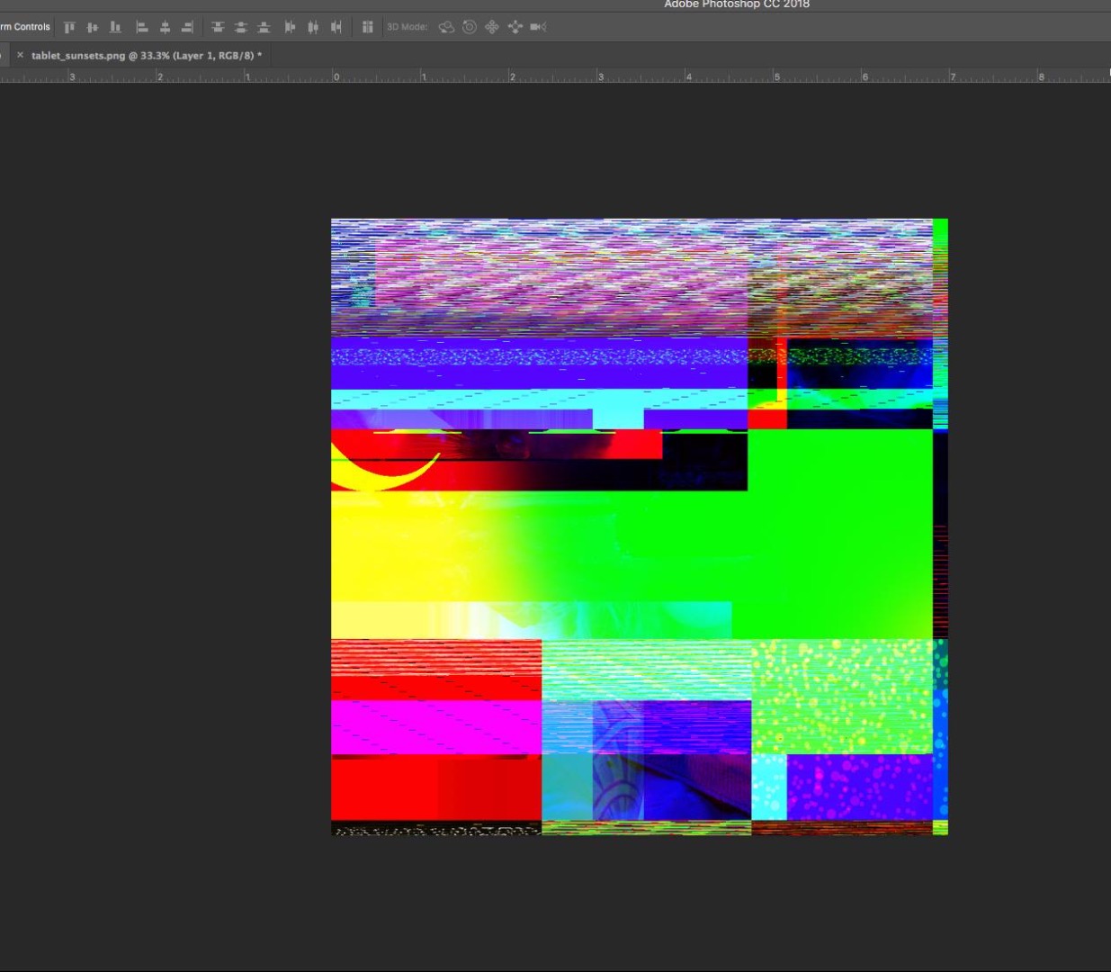The height and width of the screenshot is (972, 1111).
Task: Close the tablet_sunsets.png document
Action: (20, 55)
